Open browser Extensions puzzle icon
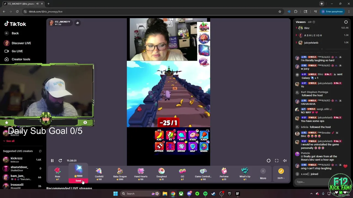Viewport: 353px width, 198px height. 296,12
